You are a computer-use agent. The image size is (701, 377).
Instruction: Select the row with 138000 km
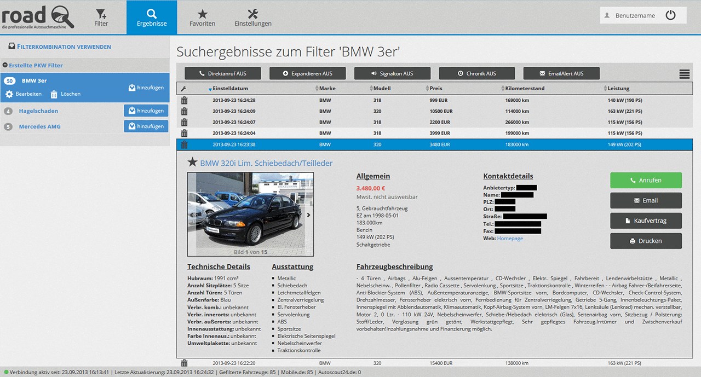pos(435,363)
